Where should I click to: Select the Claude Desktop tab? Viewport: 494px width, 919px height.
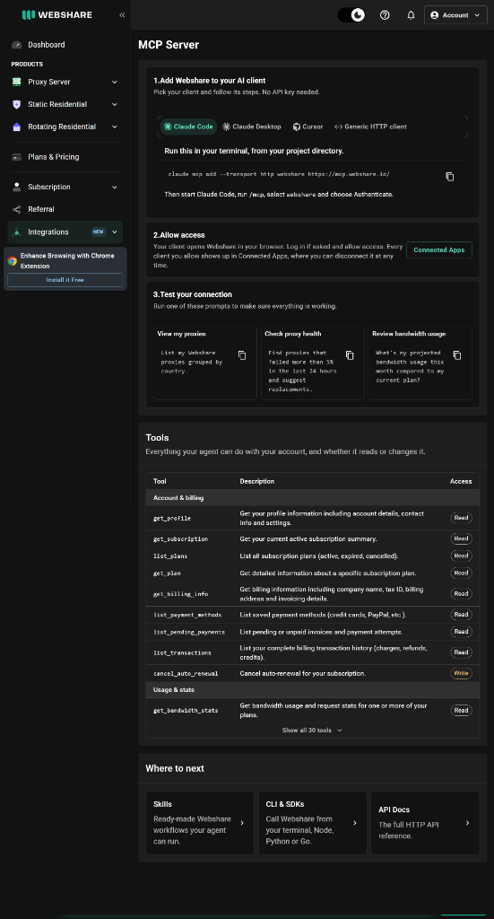click(x=252, y=127)
